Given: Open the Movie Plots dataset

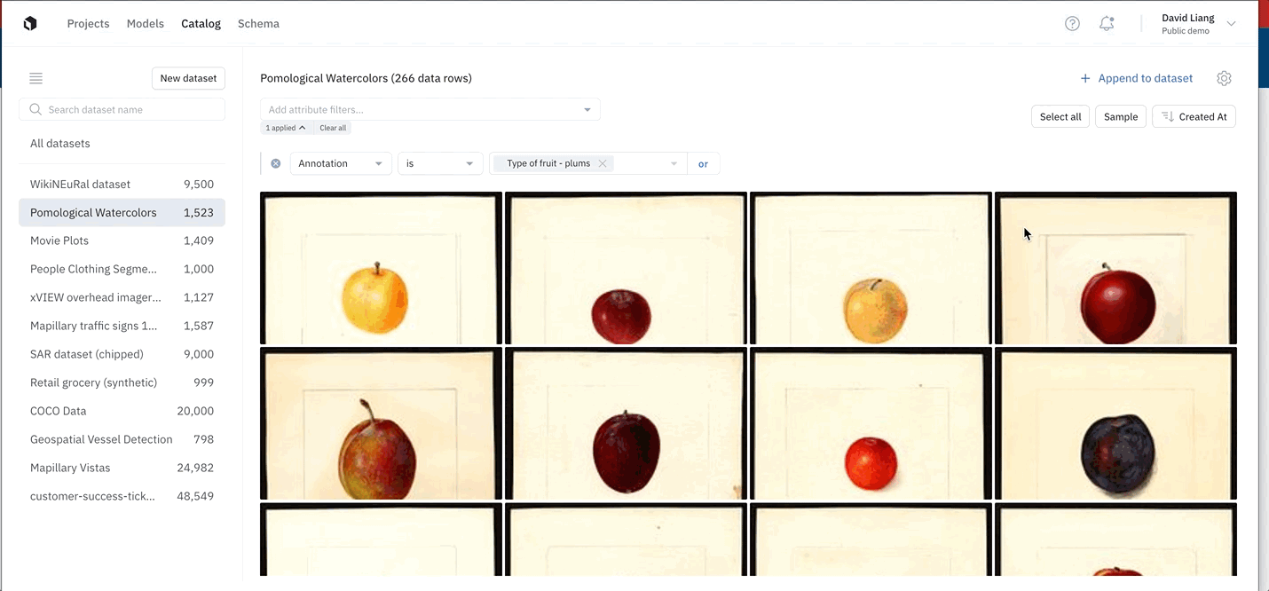Looking at the screenshot, I should point(122,240).
